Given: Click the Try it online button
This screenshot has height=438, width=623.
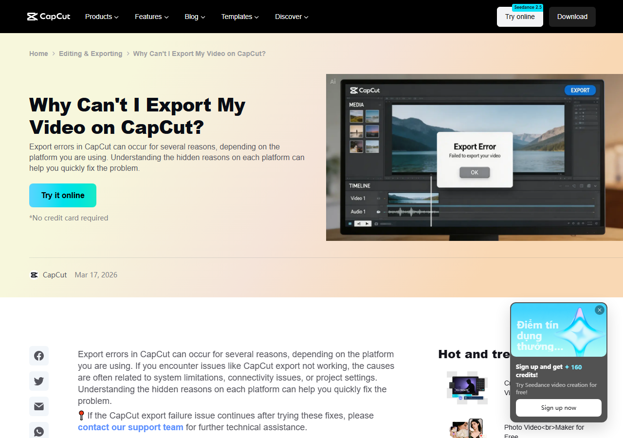Looking at the screenshot, I should [63, 195].
